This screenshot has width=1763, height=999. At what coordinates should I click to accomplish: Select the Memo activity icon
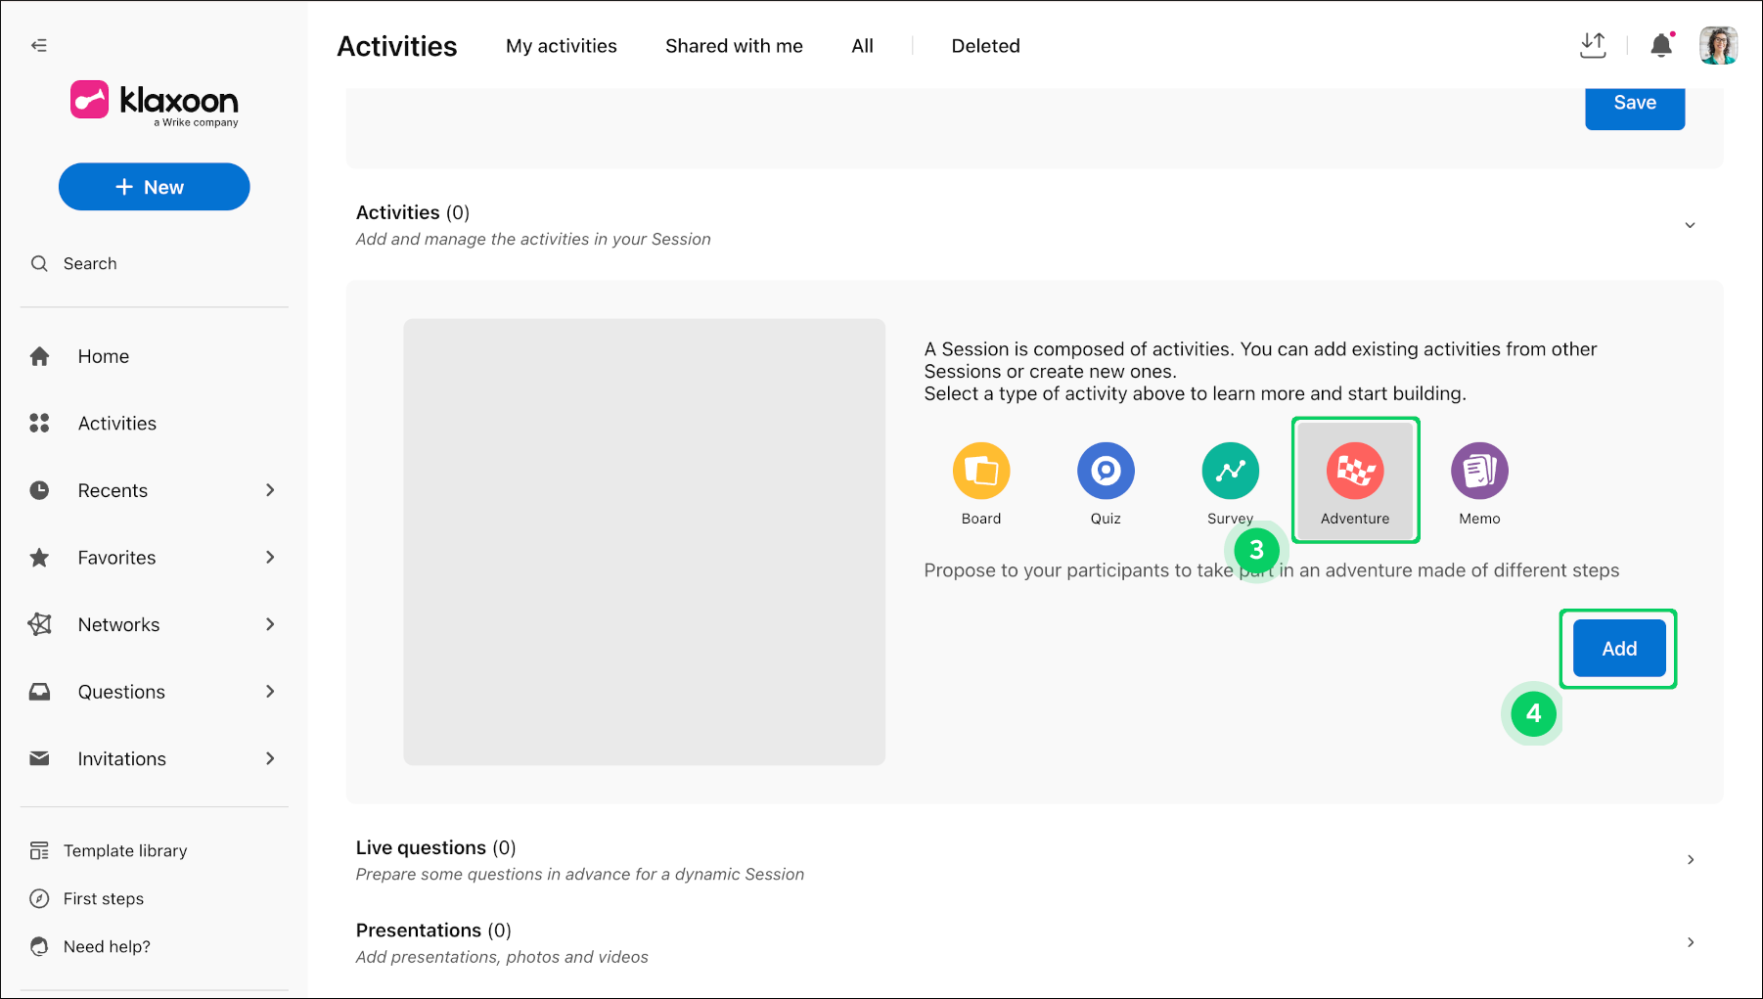click(1479, 471)
